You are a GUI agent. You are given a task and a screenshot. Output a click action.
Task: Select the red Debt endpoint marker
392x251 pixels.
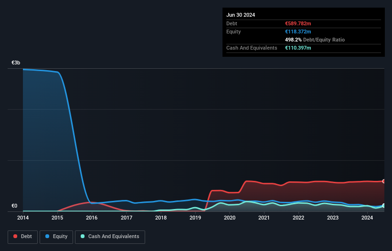click(x=384, y=181)
